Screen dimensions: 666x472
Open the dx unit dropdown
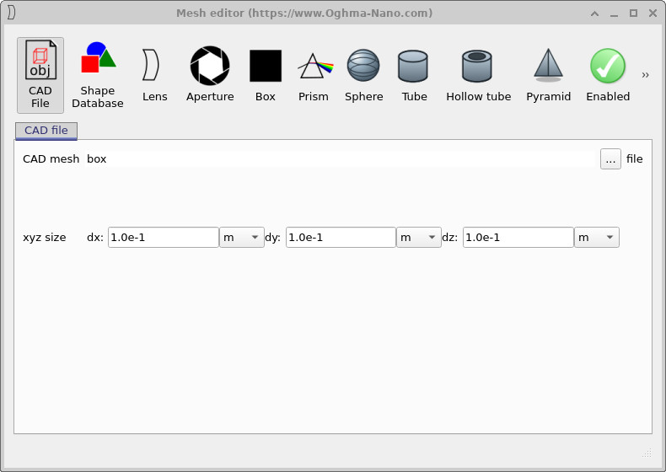pyautogui.click(x=242, y=238)
